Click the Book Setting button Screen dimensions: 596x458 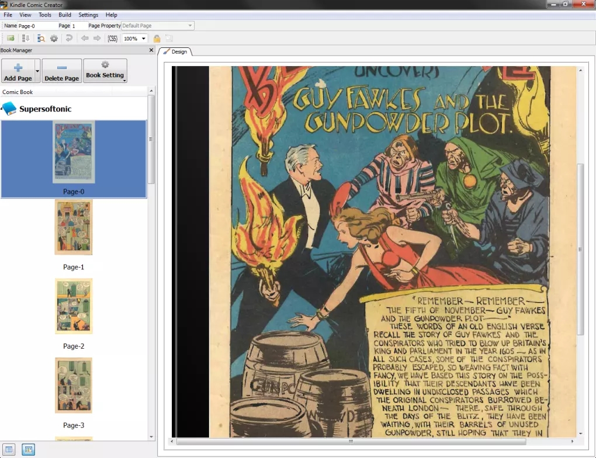pos(105,71)
